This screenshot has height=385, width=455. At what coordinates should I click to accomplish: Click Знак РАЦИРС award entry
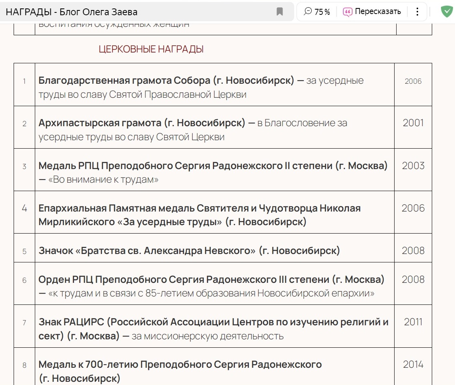click(213, 322)
